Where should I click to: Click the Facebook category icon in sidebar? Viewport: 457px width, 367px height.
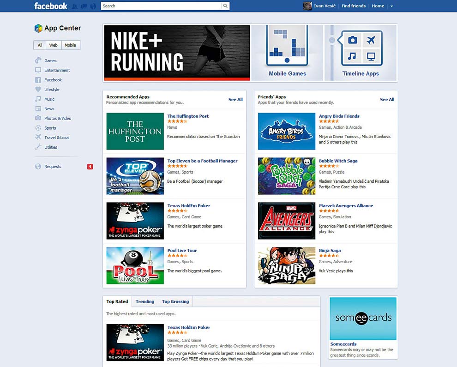coord(38,80)
